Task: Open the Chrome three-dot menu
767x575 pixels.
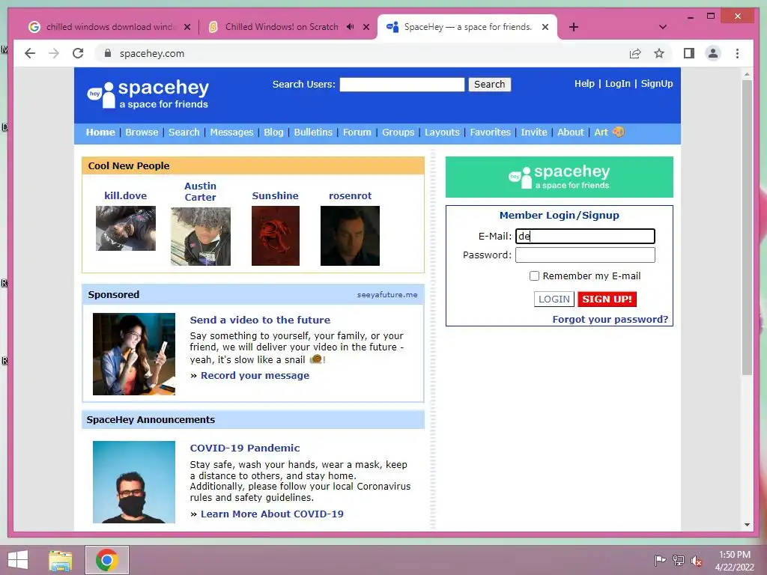Action: (x=737, y=53)
